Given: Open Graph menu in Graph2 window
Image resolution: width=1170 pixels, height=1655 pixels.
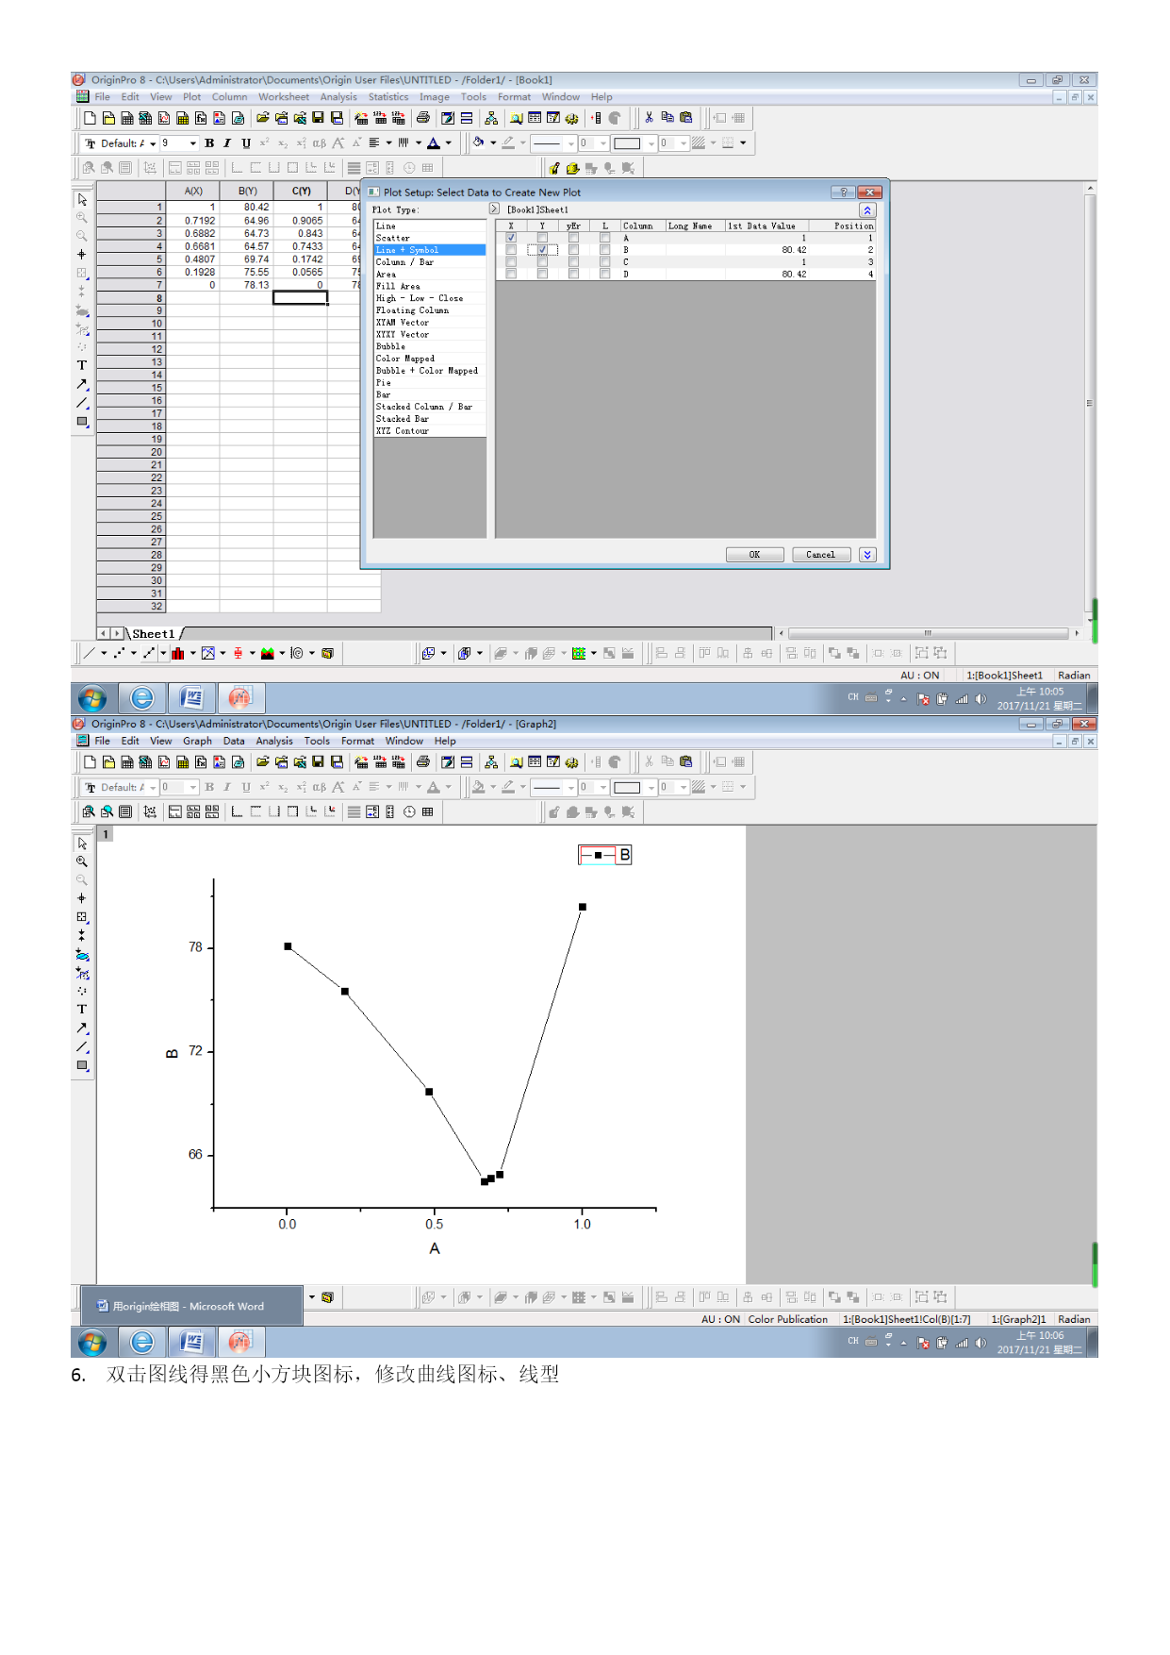Looking at the screenshot, I should pos(197,742).
